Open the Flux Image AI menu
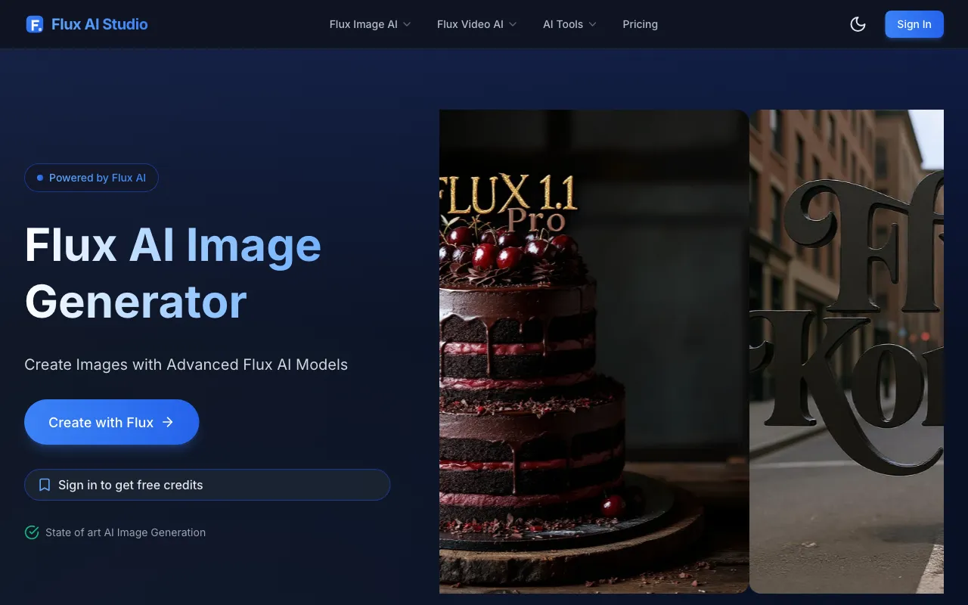This screenshot has width=968, height=605. click(371, 24)
